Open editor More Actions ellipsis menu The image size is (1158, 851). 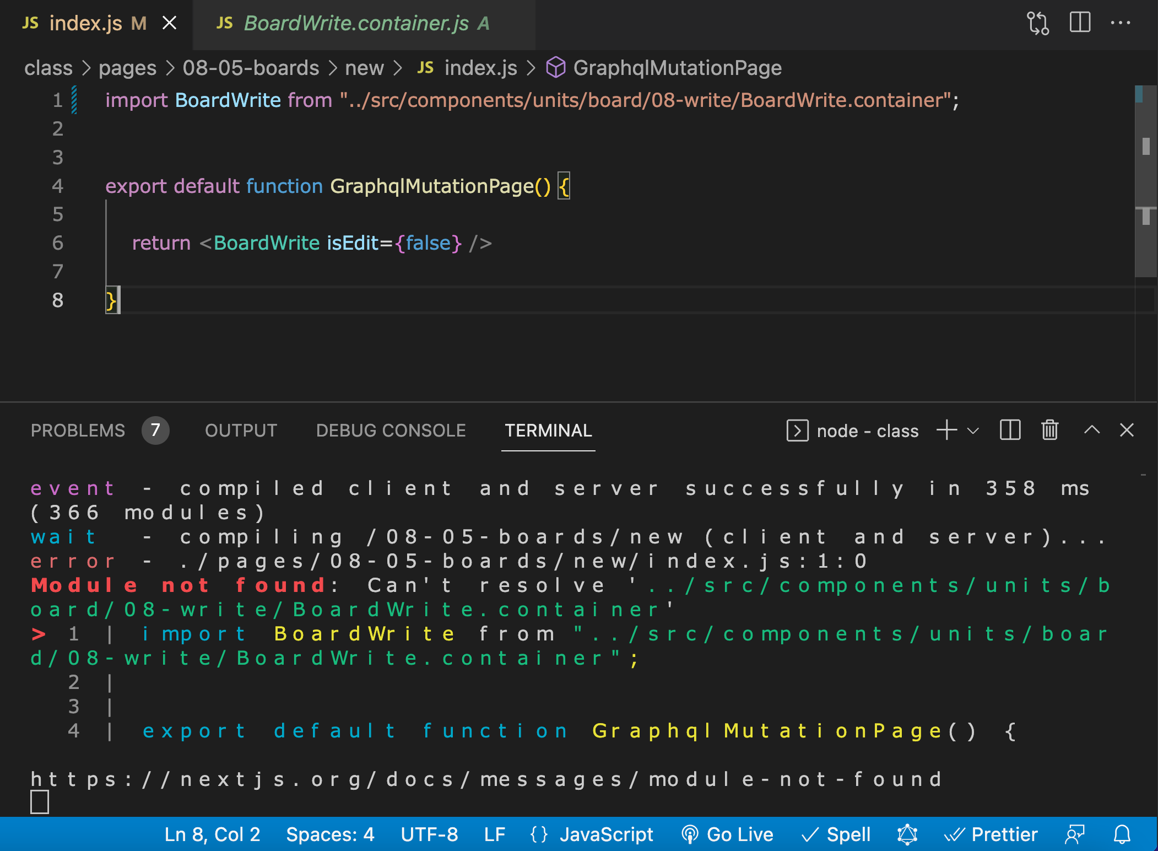coord(1120,23)
